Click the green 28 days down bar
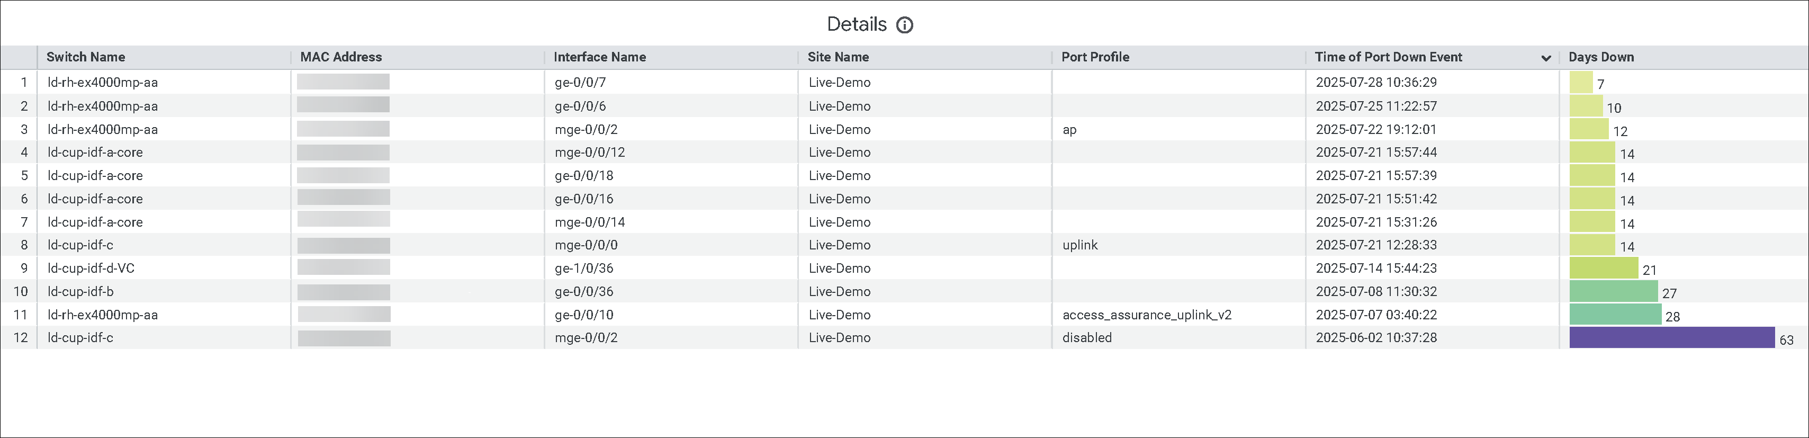The width and height of the screenshot is (1809, 438). point(1615,314)
